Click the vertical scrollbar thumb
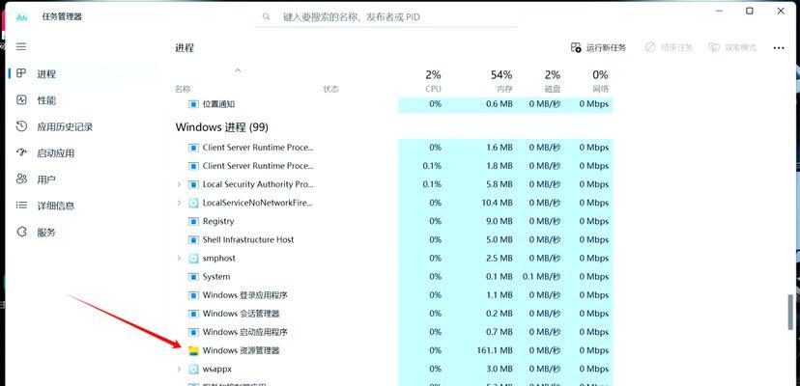800x386 pixels. (x=791, y=312)
